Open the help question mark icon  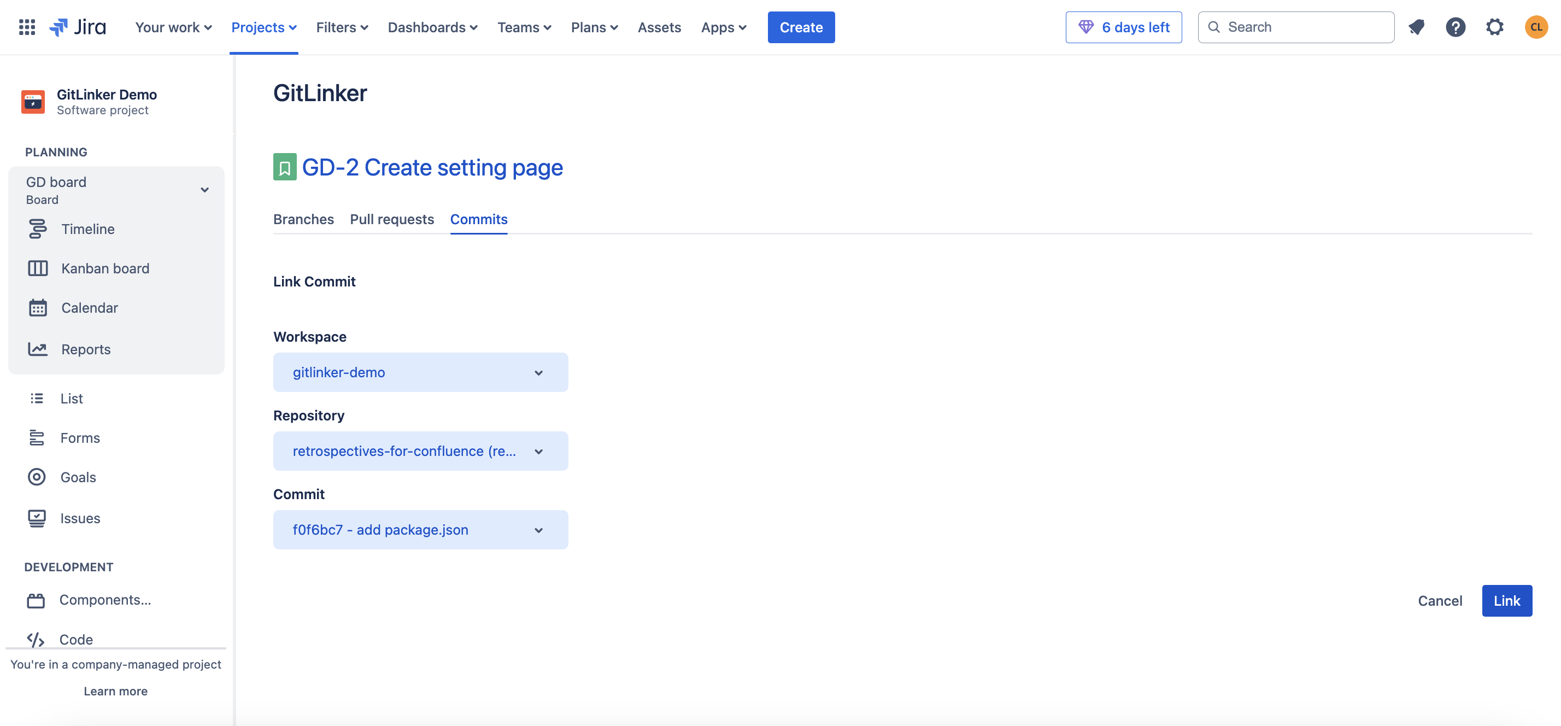pos(1455,27)
